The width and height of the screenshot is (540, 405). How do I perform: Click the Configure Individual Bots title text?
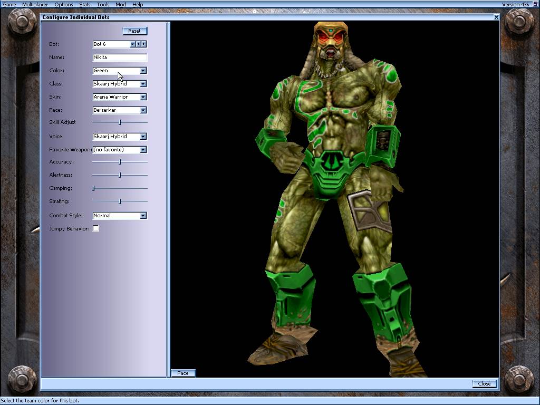tap(76, 17)
